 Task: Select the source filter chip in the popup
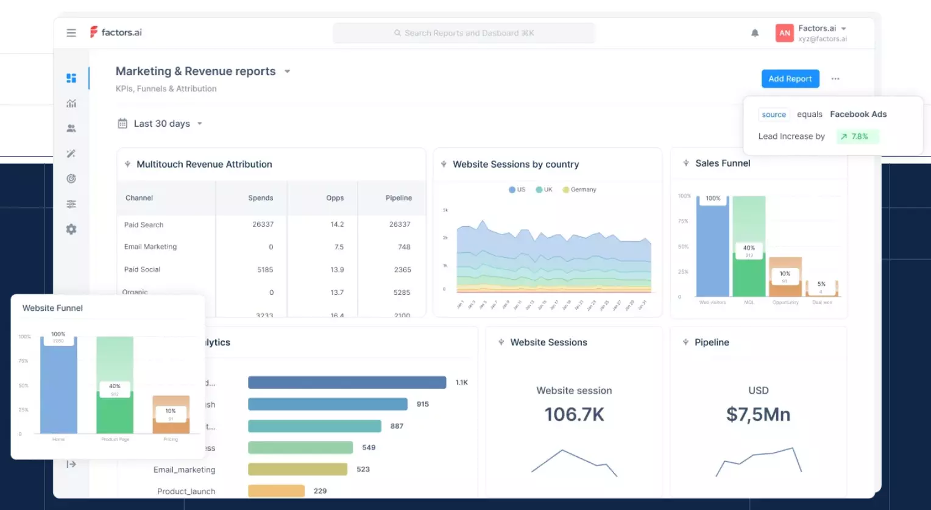773,115
